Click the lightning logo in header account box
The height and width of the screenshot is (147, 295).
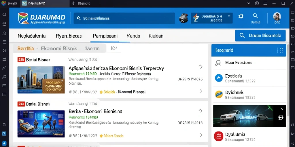[196, 18]
